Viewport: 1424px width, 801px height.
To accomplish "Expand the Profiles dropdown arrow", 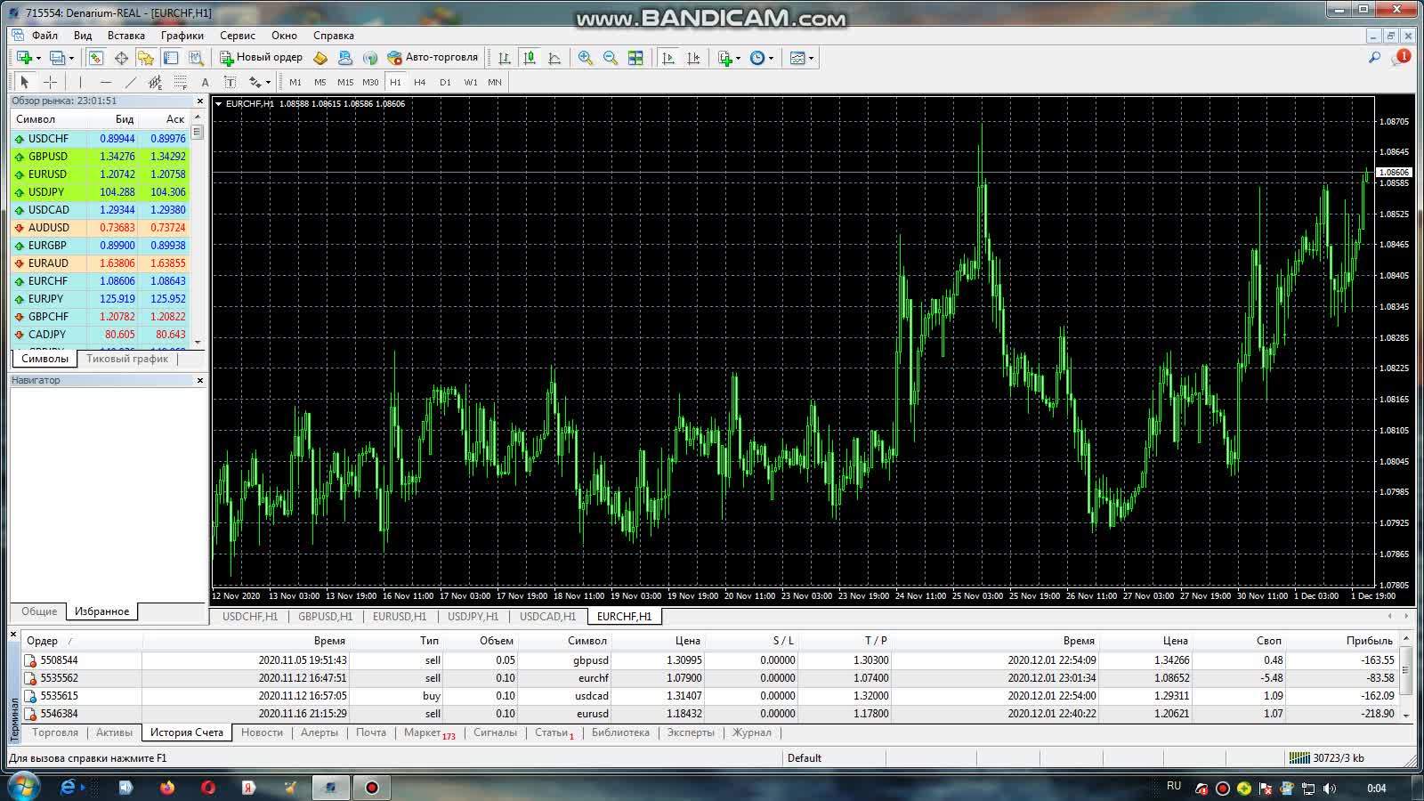I will 71,59.
